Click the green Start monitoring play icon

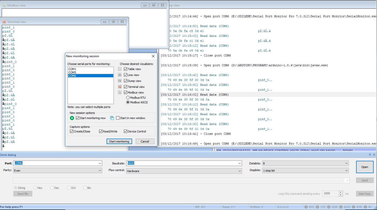pyautogui.click(x=72, y=118)
